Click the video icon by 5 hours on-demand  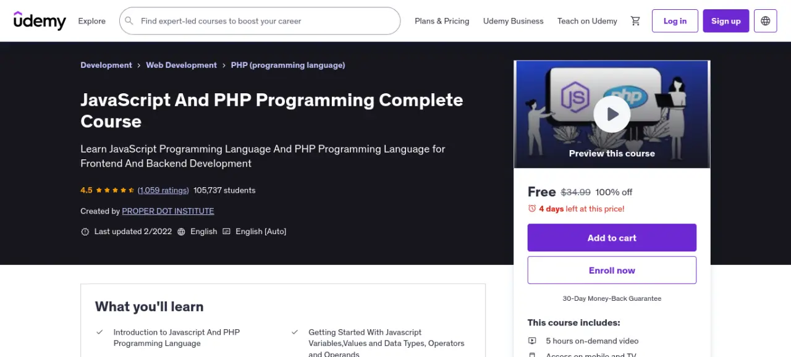(x=532, y=341)
